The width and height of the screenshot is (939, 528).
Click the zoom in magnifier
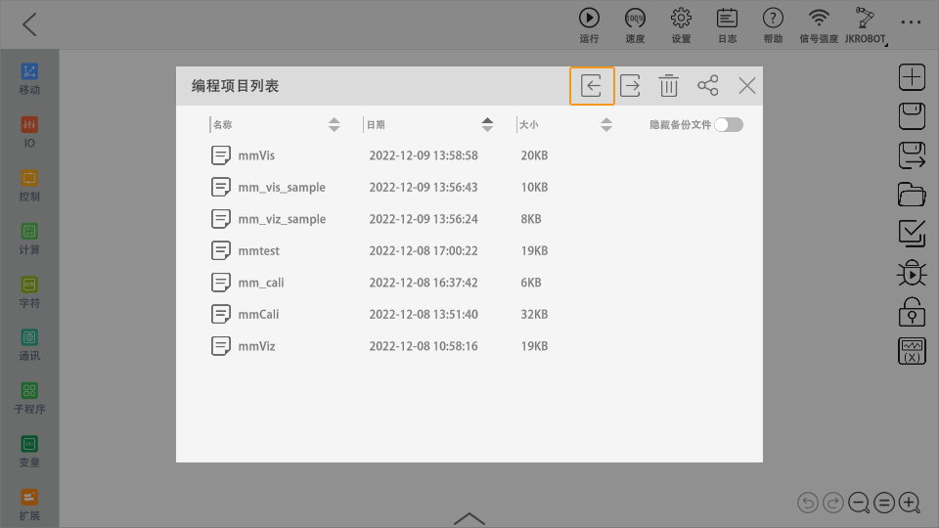(910, 503)
